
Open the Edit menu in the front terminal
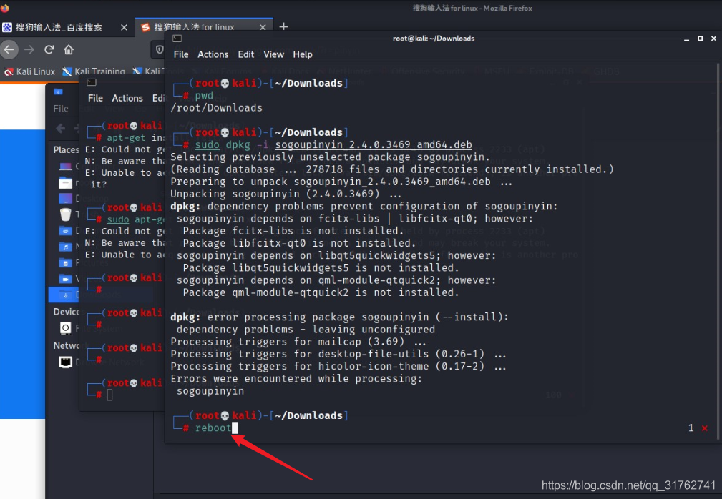246,54
